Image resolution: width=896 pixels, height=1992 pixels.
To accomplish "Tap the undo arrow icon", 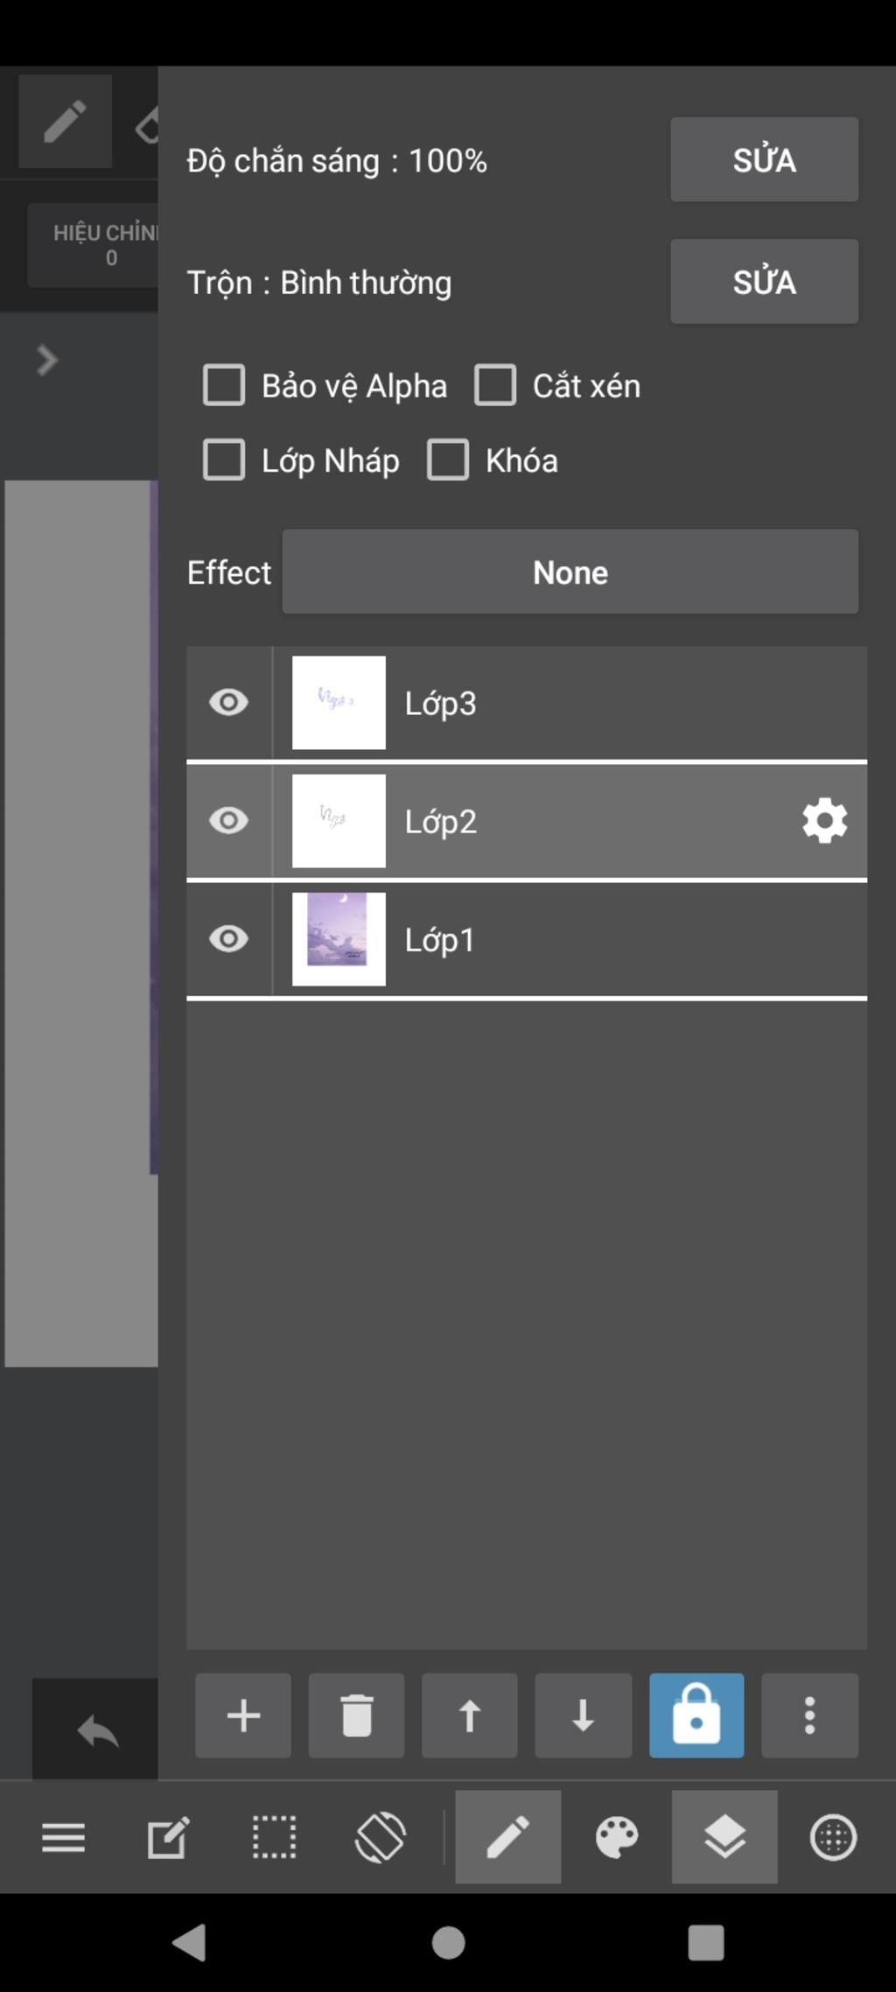I will (x=97, y=1730).
